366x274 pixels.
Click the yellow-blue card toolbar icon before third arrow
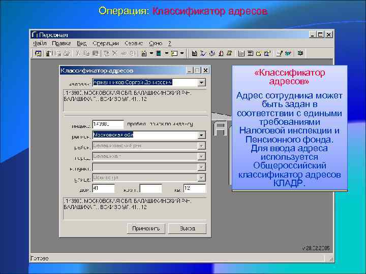(174, 53)
